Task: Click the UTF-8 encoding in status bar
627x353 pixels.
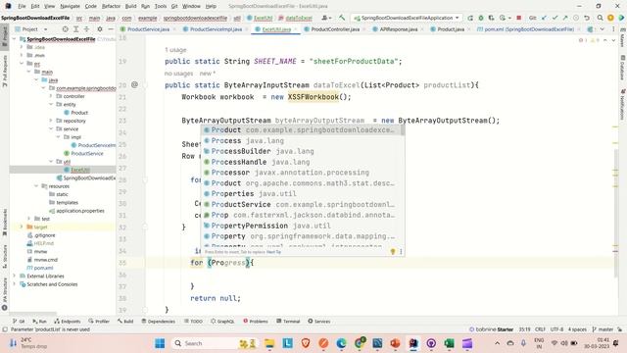Action: coord(556,329)
